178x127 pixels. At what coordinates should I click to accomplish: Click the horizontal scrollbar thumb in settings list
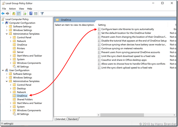(122, 115)
